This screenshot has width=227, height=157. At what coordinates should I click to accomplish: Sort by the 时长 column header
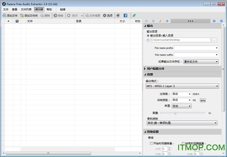[136, 21]
